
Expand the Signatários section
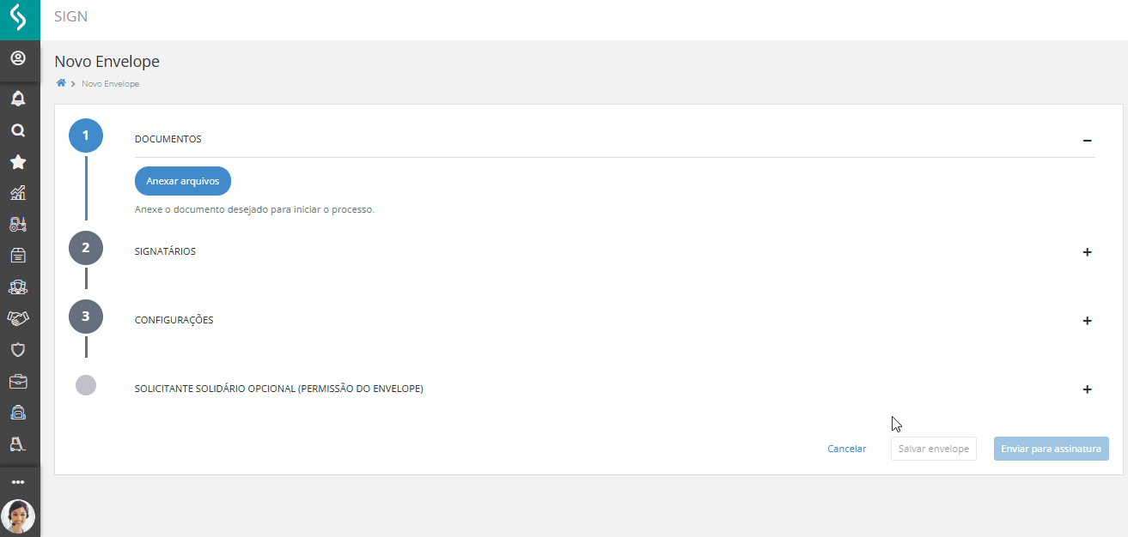[x=1087, y=252]
